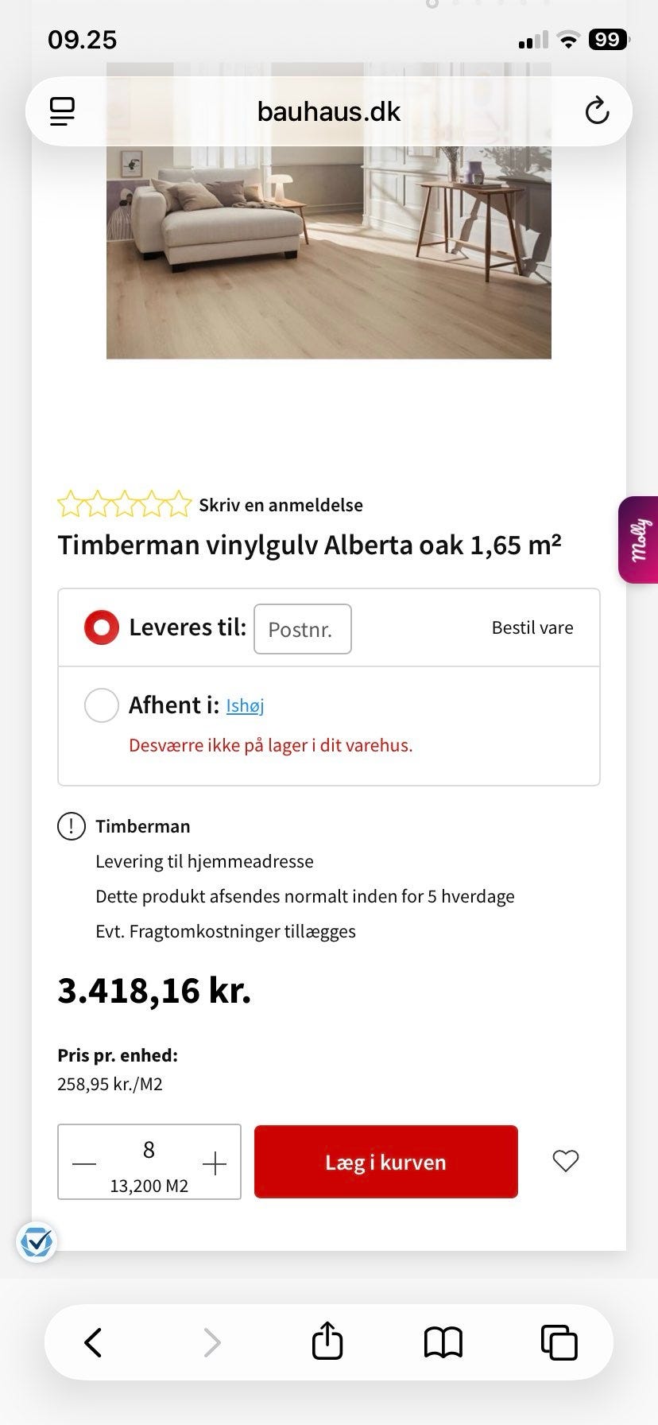Rate product with the five stars
Screen dimensions: 658x1425
pos(124,504)
